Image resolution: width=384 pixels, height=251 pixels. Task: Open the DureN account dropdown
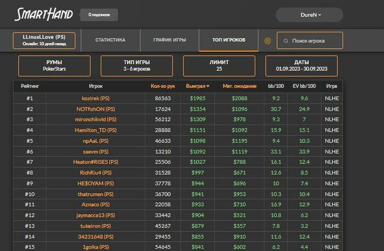309,15
